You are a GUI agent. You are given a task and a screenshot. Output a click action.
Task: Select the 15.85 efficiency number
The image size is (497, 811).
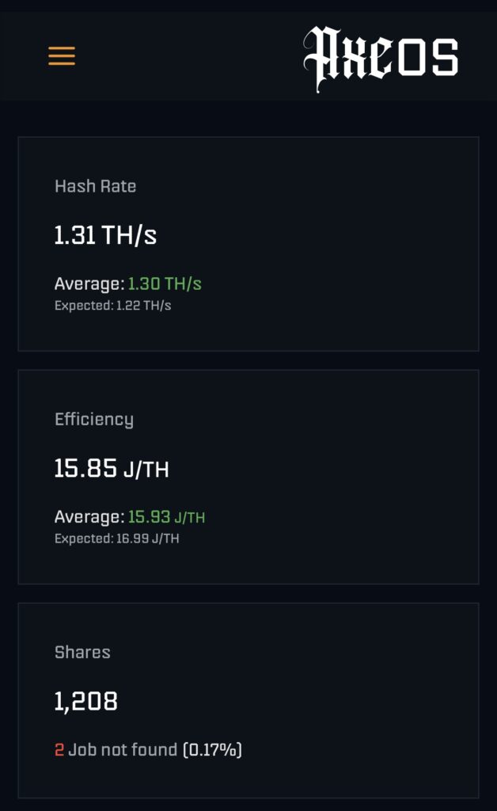click(85, 469)
